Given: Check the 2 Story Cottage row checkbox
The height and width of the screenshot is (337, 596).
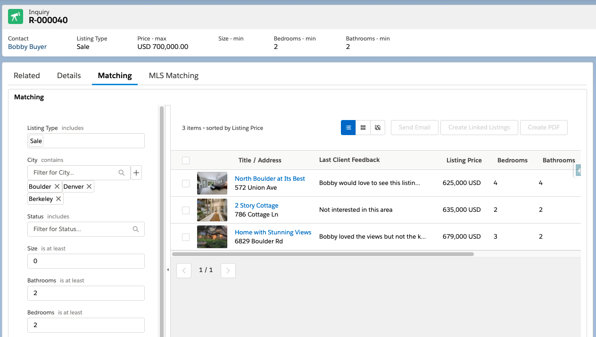Looking at the screenshot, I should point(185,210).
